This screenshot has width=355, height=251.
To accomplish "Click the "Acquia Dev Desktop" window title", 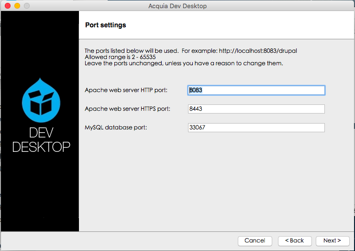I will pos(177,6).
